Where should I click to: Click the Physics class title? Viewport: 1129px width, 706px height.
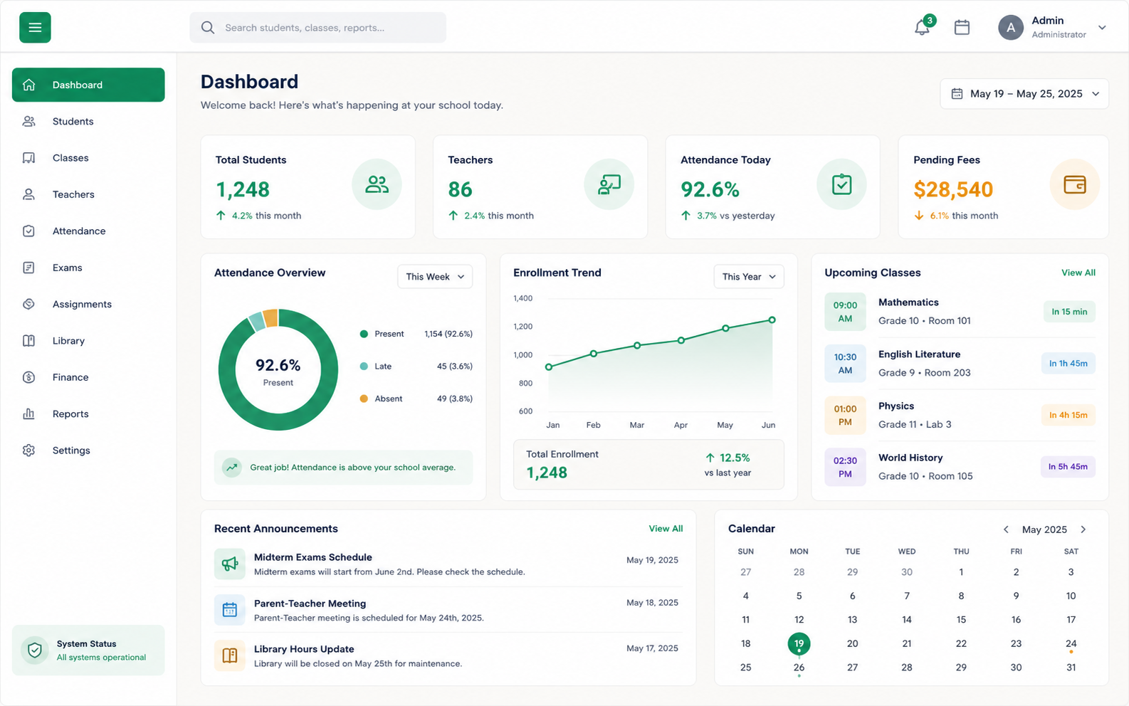[896, 406]
